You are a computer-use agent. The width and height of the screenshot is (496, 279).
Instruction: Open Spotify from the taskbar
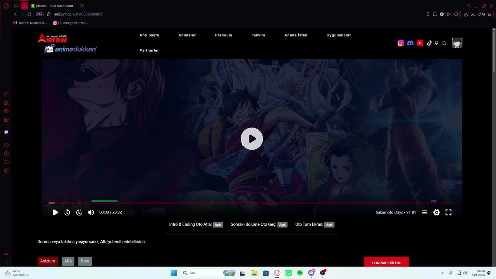(300, 273)
